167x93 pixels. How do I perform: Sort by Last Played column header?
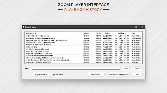[x=122, y=33]
